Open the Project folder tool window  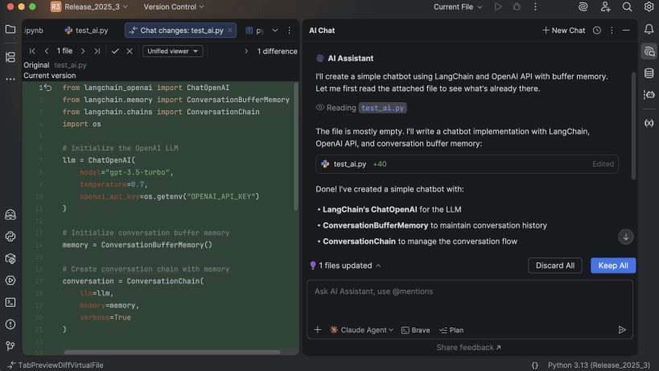10,30
